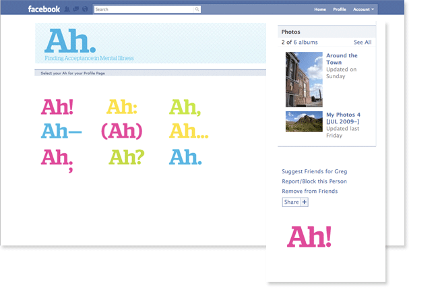Click Remove from Friends
The width and height of the screenshot is (438, 292).
(309, 191)
